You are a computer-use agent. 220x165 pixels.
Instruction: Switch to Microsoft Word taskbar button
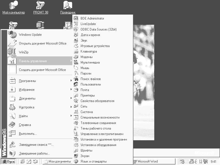[154, 161]
